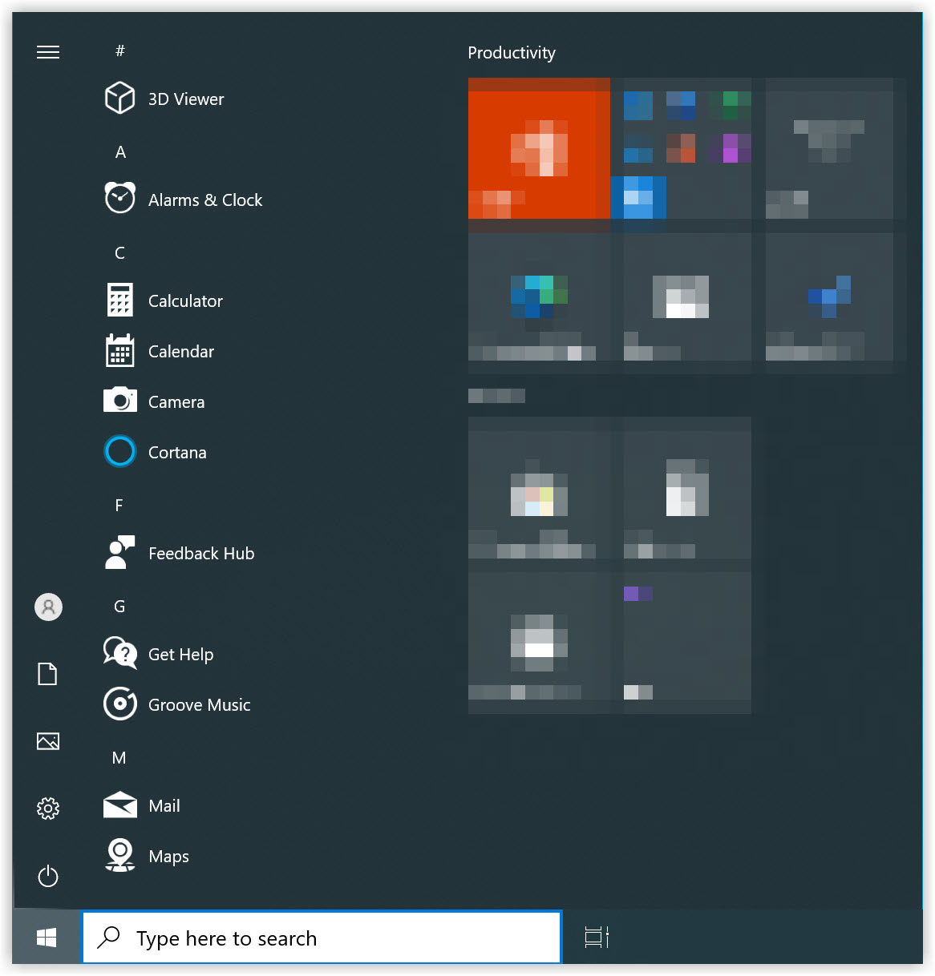The image size is (935, 976).
Task: Open the Documents folder shortcut
Action: tap(48, 674)
